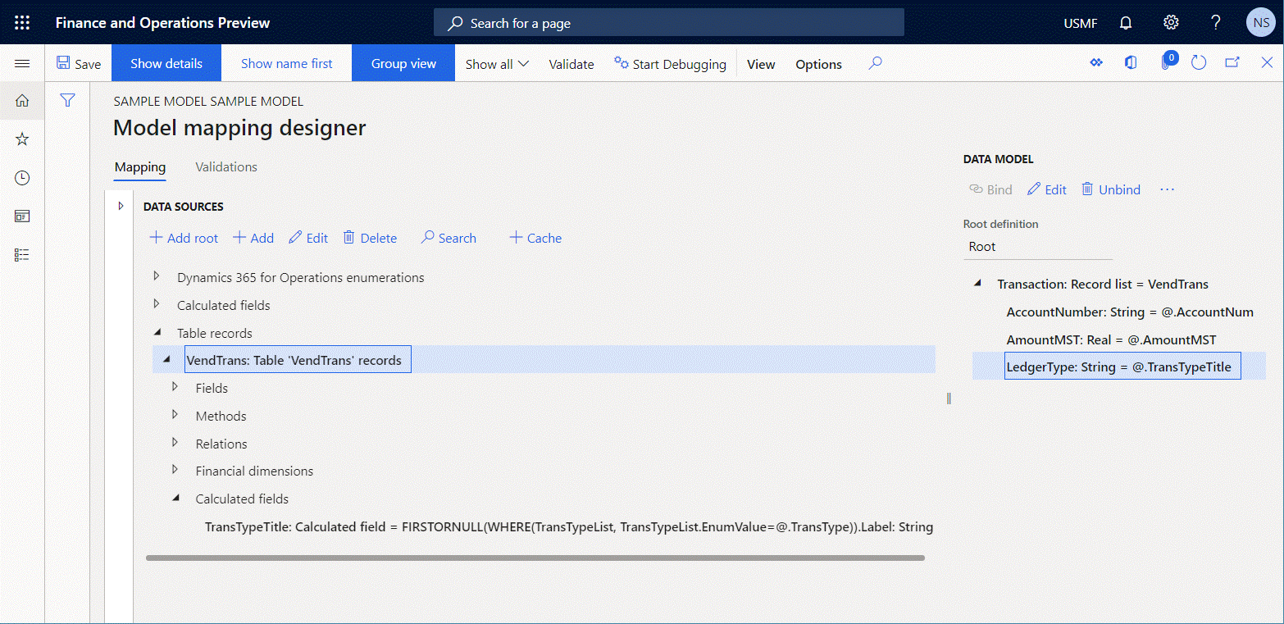Open the Favorites star in the navigation sidebar
The width and height of the screenshot is (1284, 624).
pos(22,139)
